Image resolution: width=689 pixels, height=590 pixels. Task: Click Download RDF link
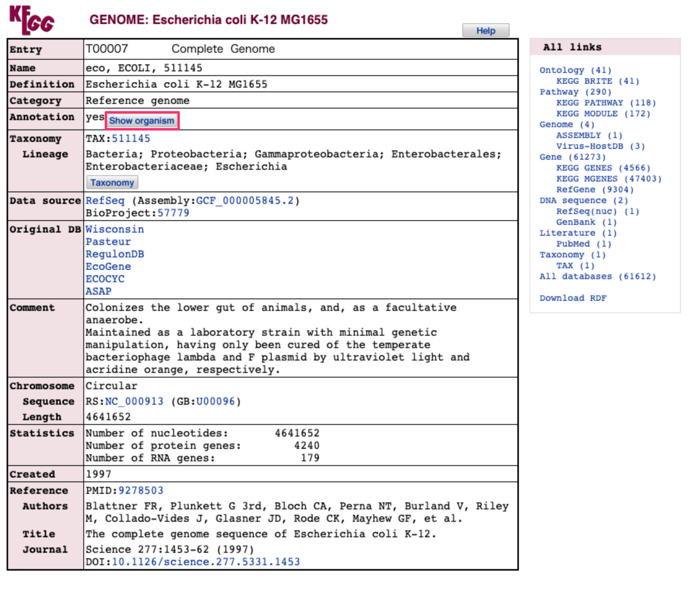pyautogui.click(x=573, y=298)
